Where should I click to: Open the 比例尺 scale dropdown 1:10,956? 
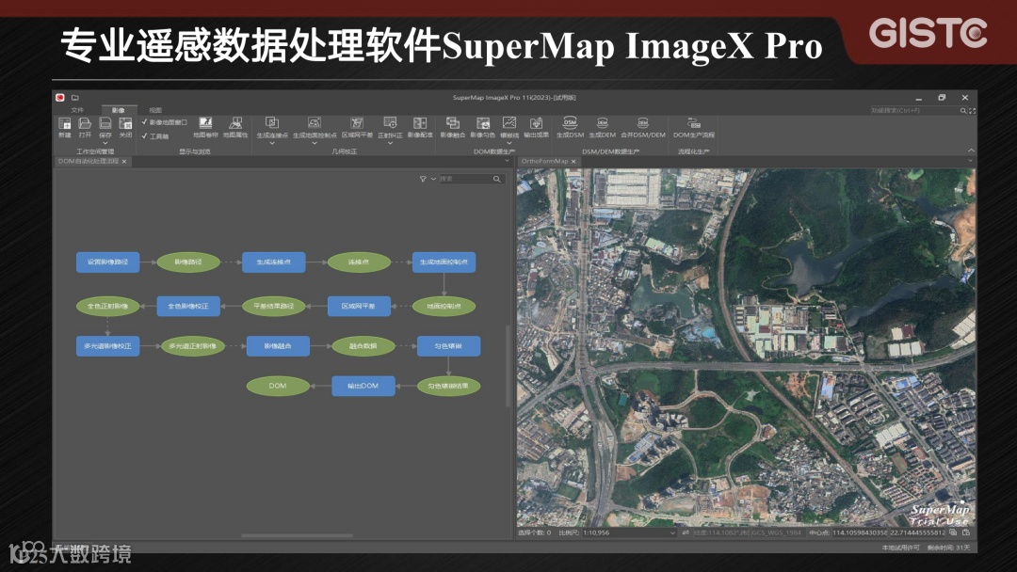[629, 532]
